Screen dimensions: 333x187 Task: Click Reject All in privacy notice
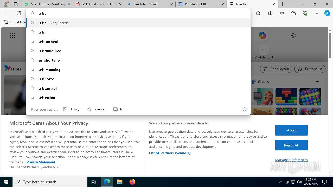(x=291, y=145)
